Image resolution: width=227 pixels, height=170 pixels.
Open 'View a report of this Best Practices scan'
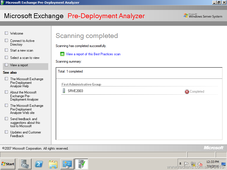point(93,54)
